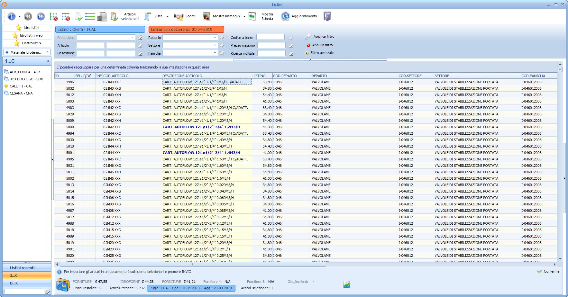Collapse filter panel with small up arrow

pos(310,60)
